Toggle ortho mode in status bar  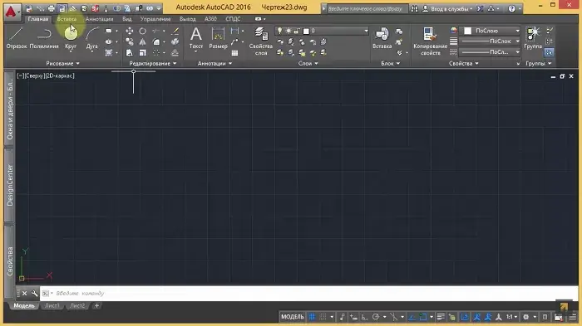(x=364, y=317)
